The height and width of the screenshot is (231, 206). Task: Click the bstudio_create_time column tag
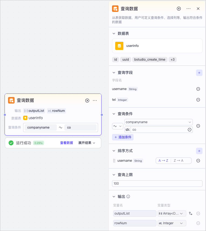point(150,60)
